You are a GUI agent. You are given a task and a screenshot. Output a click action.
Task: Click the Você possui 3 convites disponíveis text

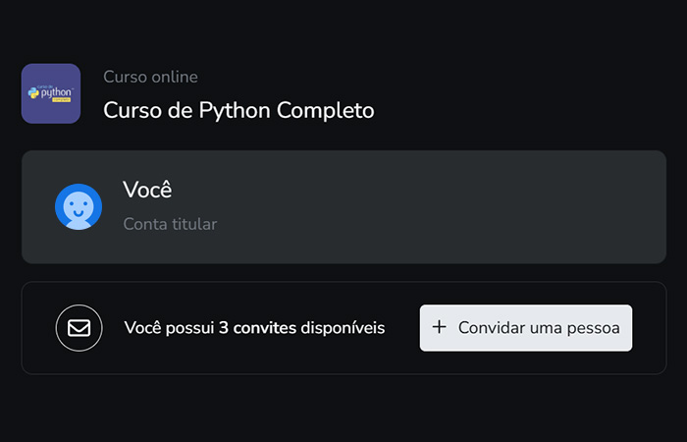coord(254,328)
